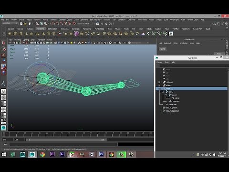Viewport: 229px width, 172px height.
Task: Select the Scale tool cube icon
Action: click(x=3, y=73)
